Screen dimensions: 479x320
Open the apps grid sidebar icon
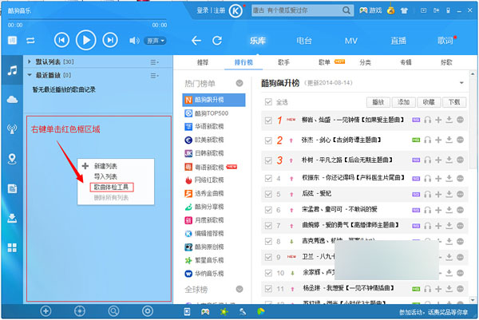point(12,247)
